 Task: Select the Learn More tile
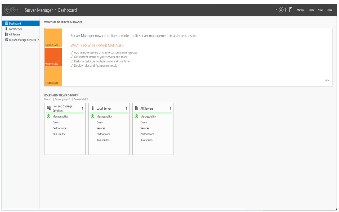coord(53,76)
